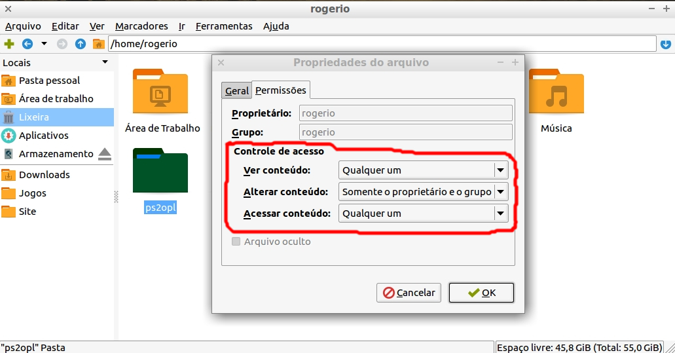The width and height of the screenshot is (675, 353).
Task: Open the Música folder icon
Action: (556, 95)
